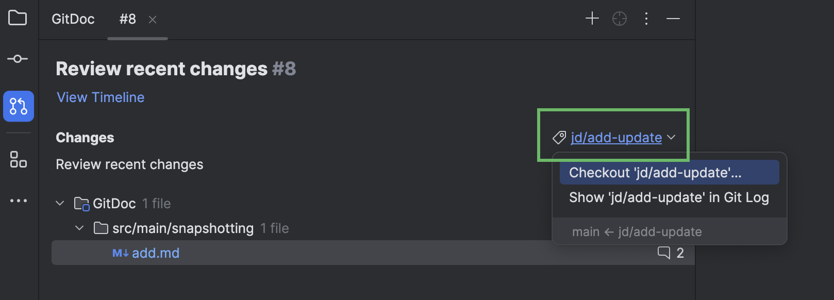Create a new pull request via plus icon

coord(592,19)
